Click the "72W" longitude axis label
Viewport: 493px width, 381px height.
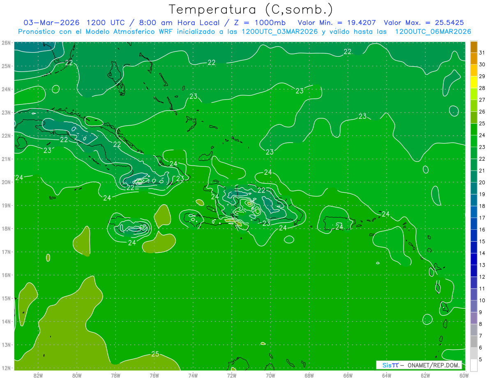tap(232, 375)
